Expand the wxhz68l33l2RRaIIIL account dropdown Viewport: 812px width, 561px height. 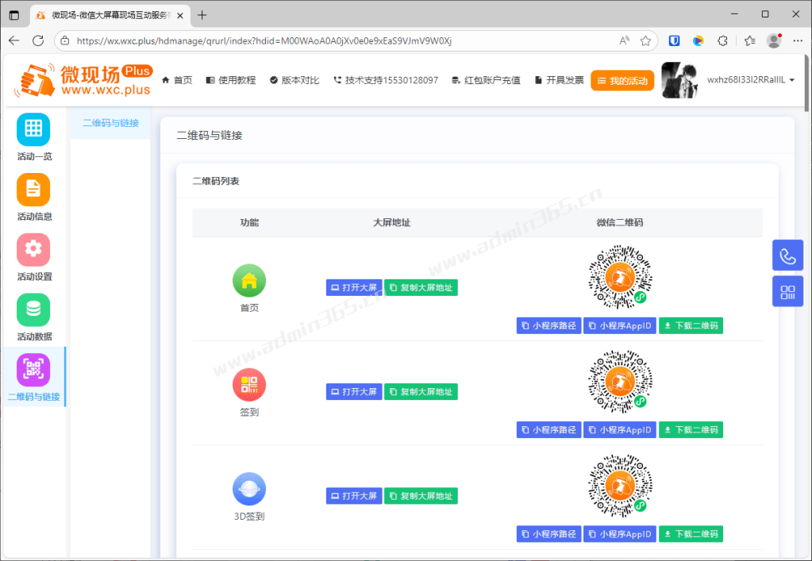[751, 80]
